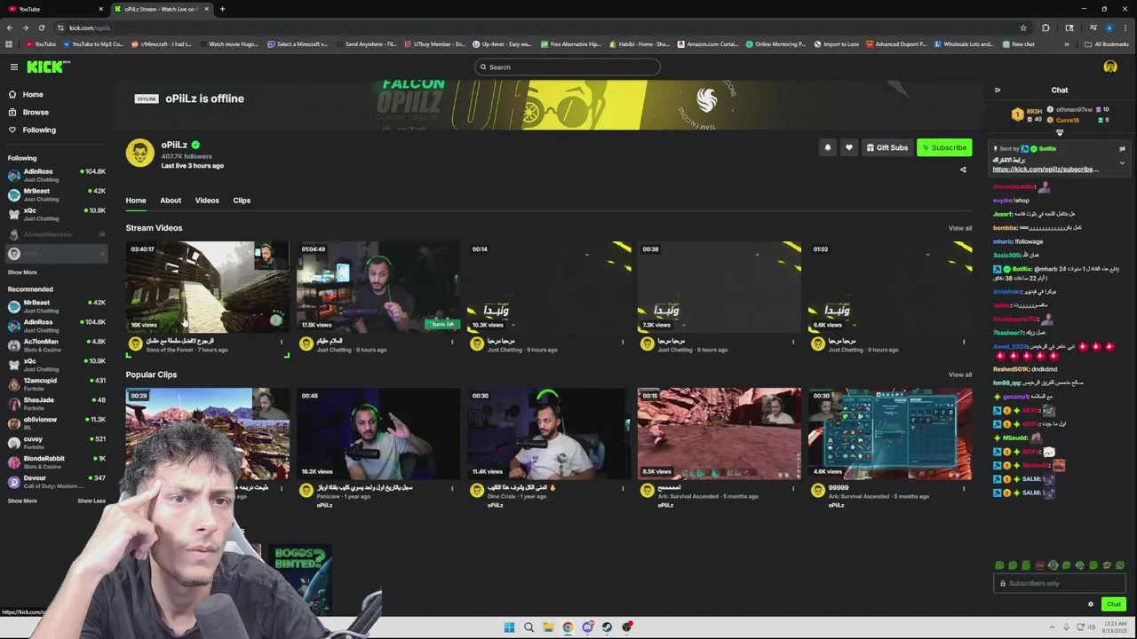
Task: Click the Subscribers only chat input
Action: click(x=1059, y=583)
